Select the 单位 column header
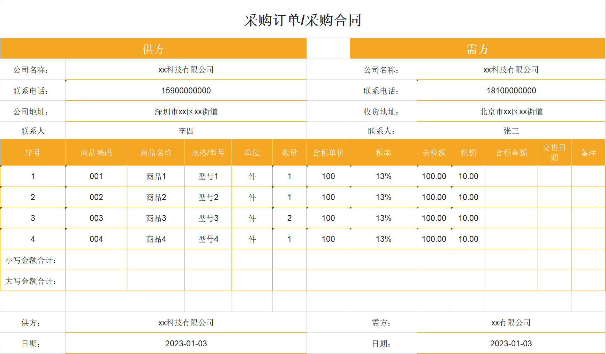606x354 pixels. pos(252,153)
